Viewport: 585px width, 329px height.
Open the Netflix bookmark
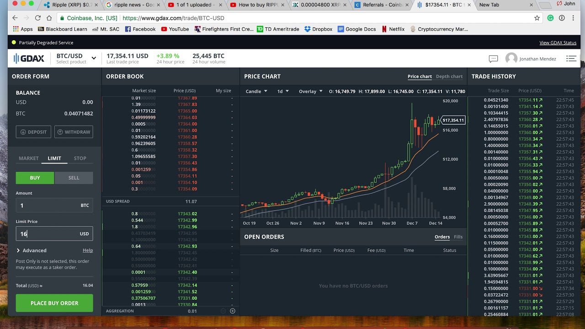393,29
